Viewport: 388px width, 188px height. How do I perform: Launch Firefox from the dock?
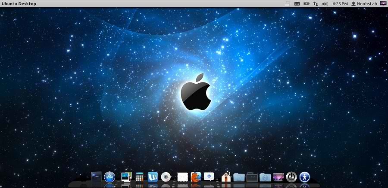[x=196, y=177]
